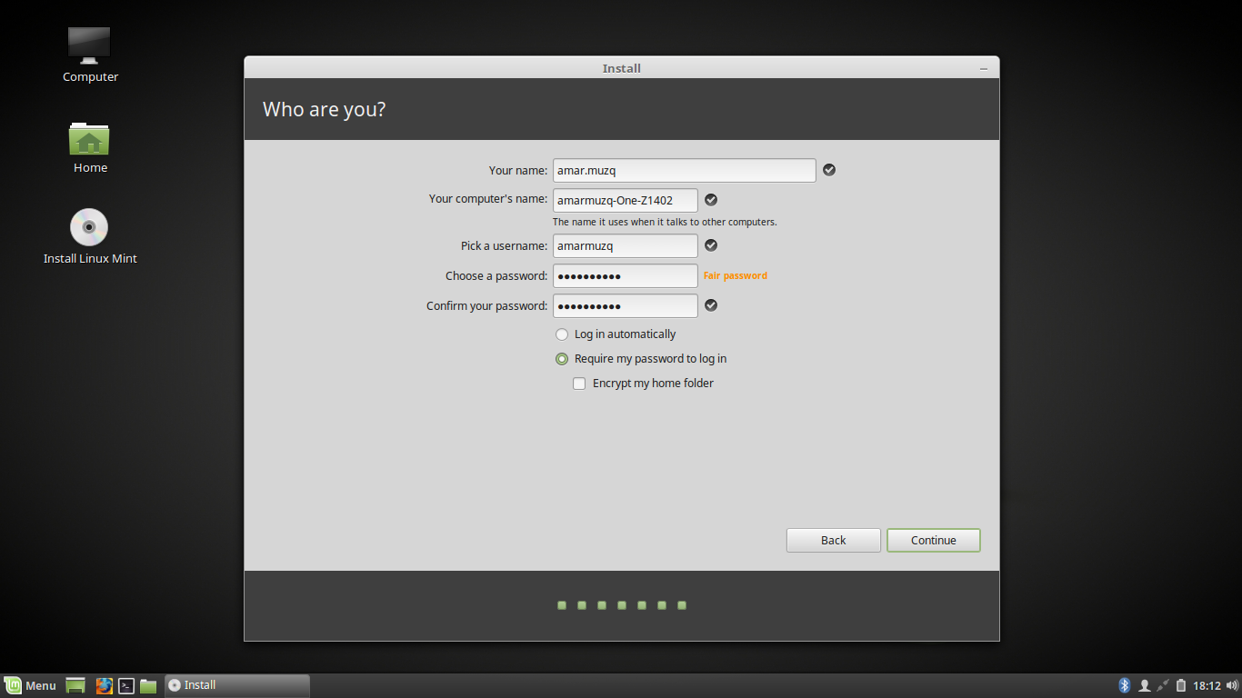Launch Firefox from the taskbar
Screen dimensions: 1242x698
(104, 685)
